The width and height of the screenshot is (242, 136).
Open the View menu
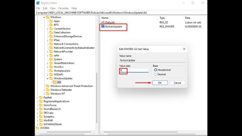click(53, 8)
